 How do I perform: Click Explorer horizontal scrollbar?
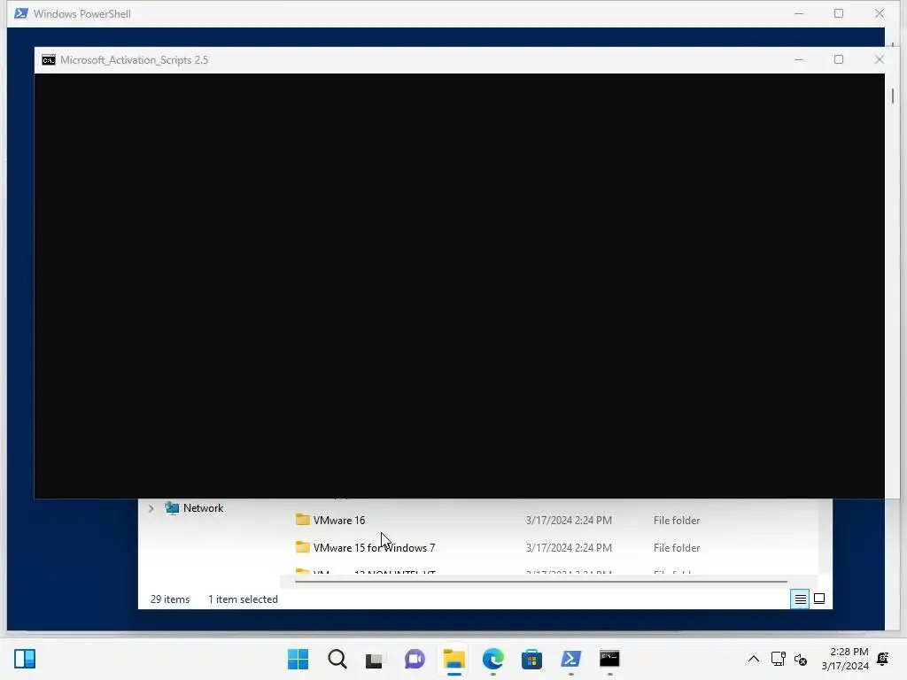[541, 582]
